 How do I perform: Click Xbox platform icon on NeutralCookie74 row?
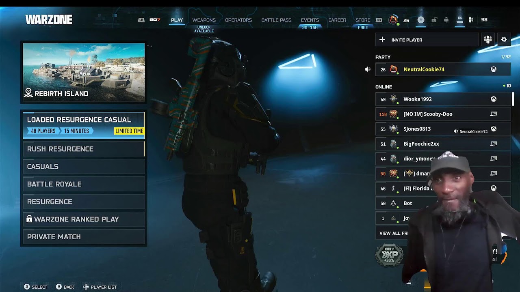point(493,69)
